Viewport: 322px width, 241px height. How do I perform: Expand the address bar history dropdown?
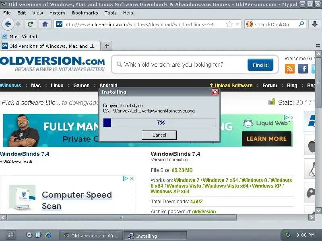click(237, 25)
